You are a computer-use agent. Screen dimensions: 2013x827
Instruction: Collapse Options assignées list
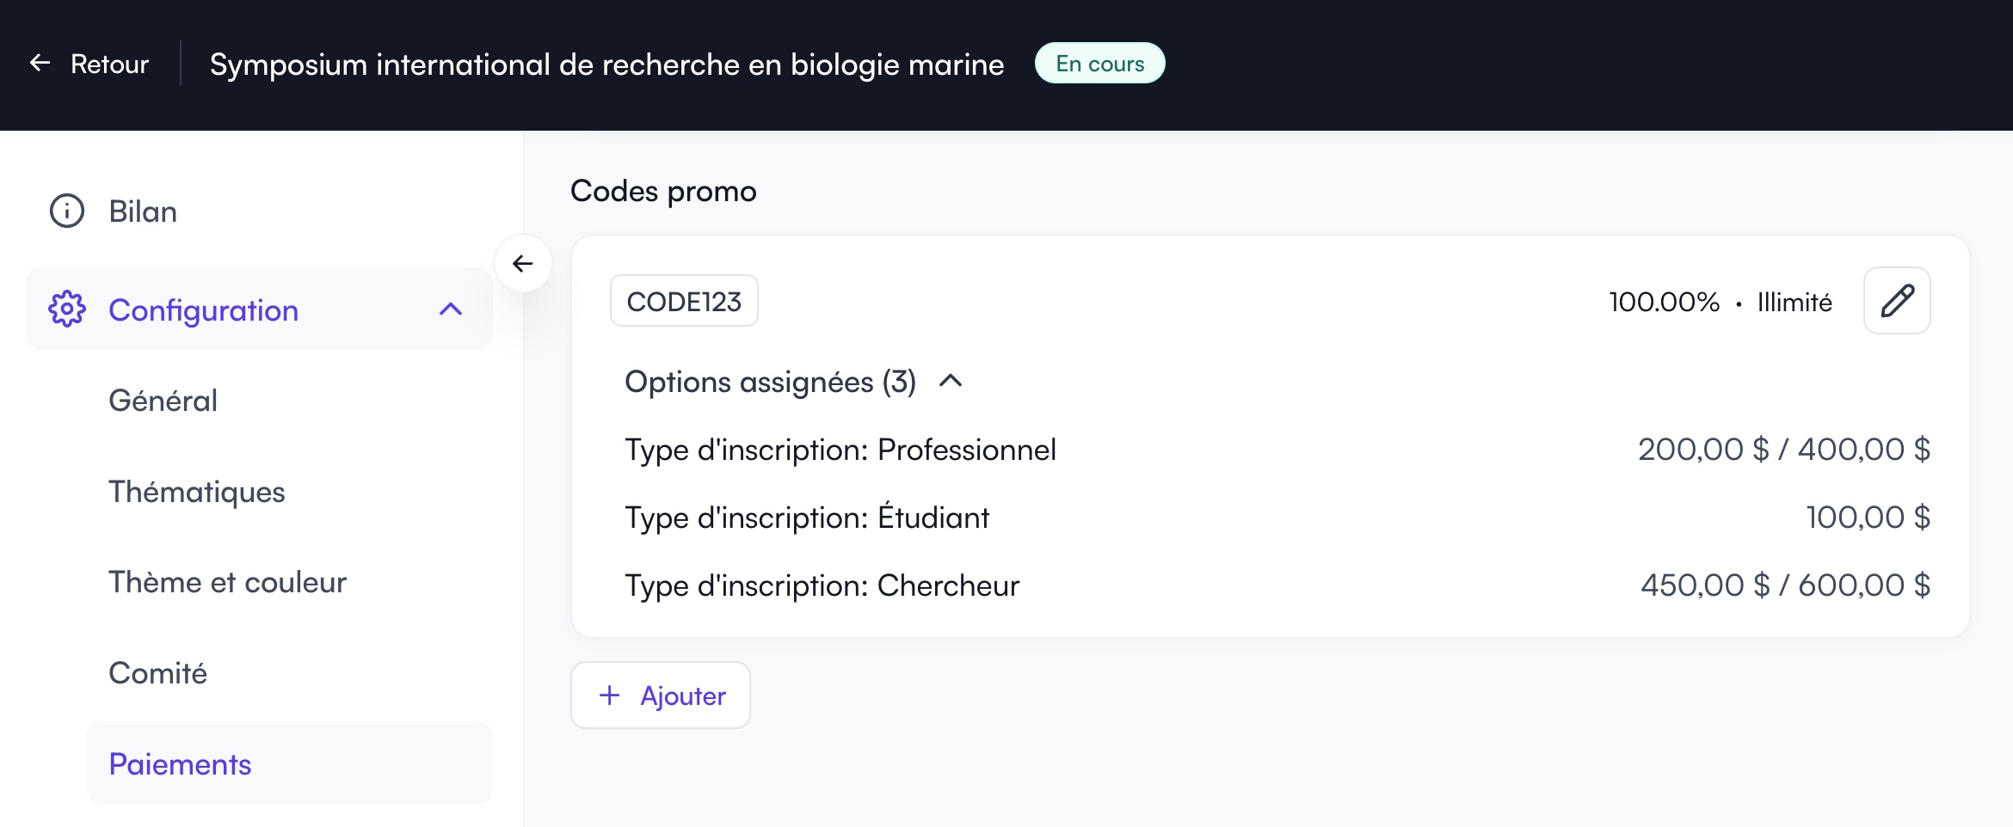tap(951, 381)
